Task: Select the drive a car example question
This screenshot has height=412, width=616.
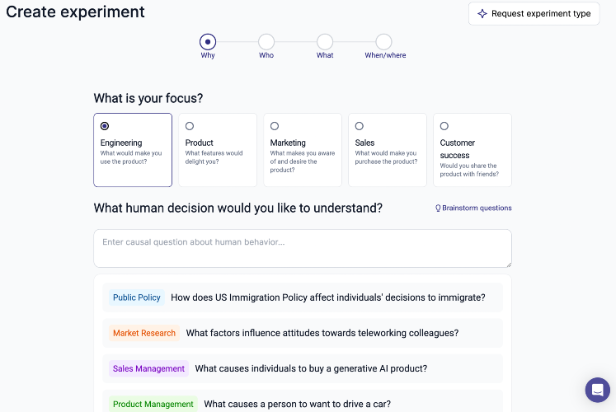Action: [297, 404]
